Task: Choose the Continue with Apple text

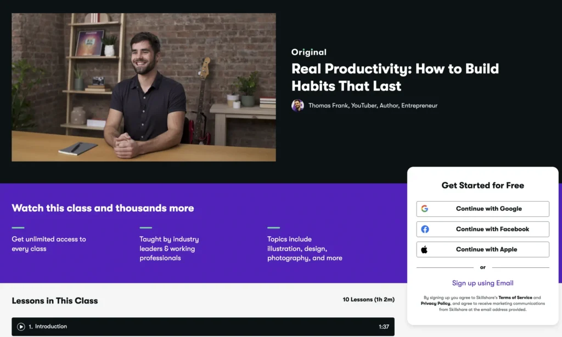Action: coord(486,249)
